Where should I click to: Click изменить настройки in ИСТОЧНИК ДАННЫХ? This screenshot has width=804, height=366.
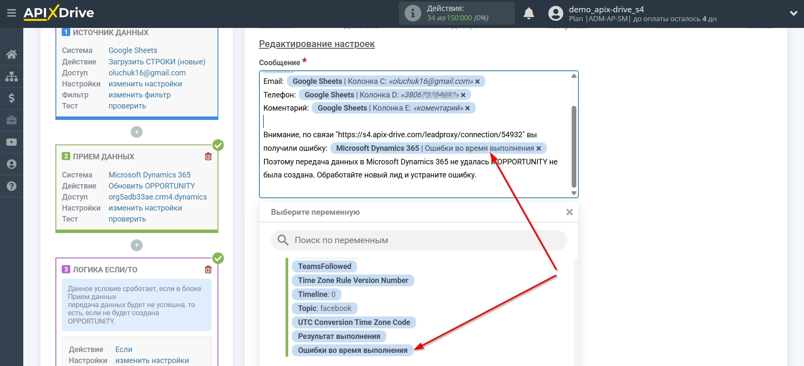[x=145, y=84]
